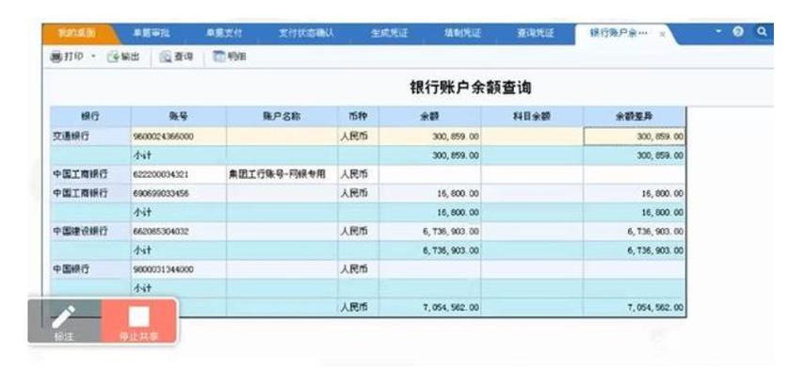This screenshot has width=789, height=372.
Task: Select the 小计 label below 9600024366000
Action: click(142, 155)
